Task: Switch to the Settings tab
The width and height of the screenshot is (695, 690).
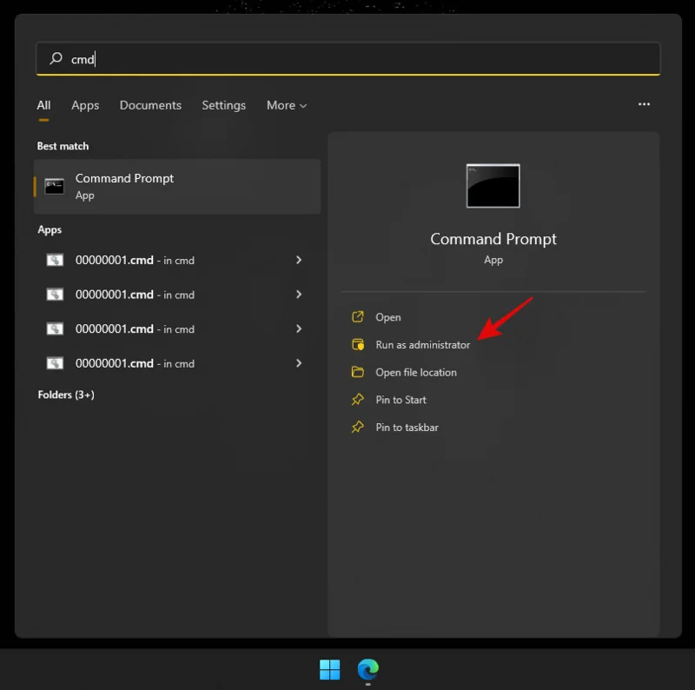Action: click(223, 105)
